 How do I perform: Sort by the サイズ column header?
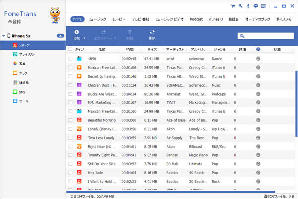(x=152, y=49)
